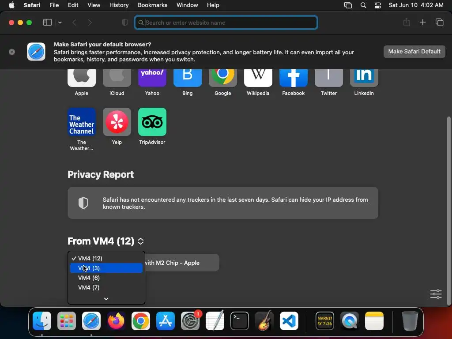This screenshot has width=452, height=339.
Task: Open the Twitter favorite
Action: [328, 82]
